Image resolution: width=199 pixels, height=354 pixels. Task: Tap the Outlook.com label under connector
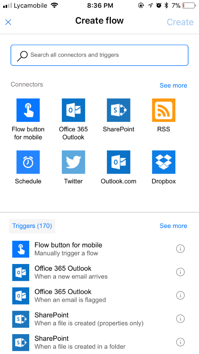pyautogui.click(x=119, y=181)
